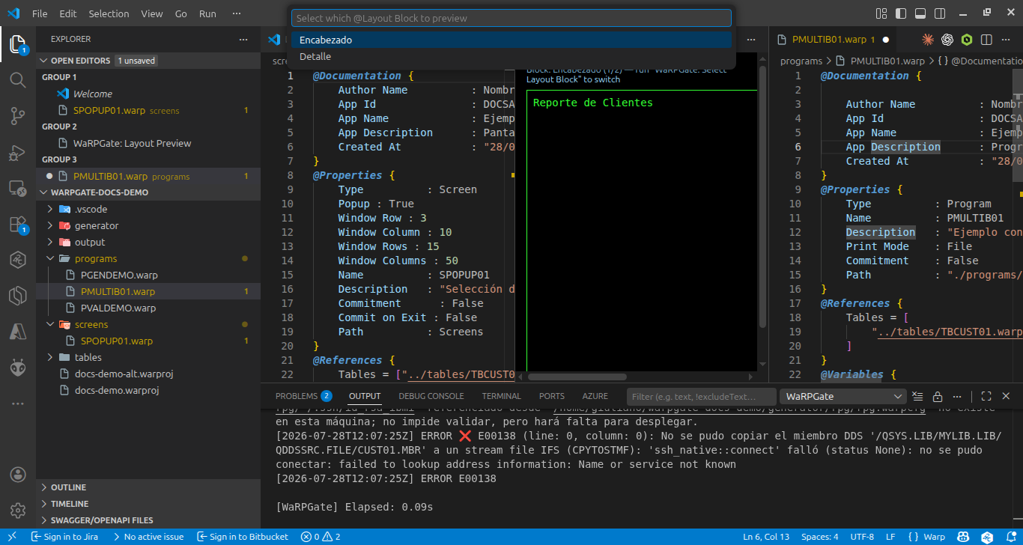
Task: Click the UTF-8 encoding indicator
Action: click(862, 537)
